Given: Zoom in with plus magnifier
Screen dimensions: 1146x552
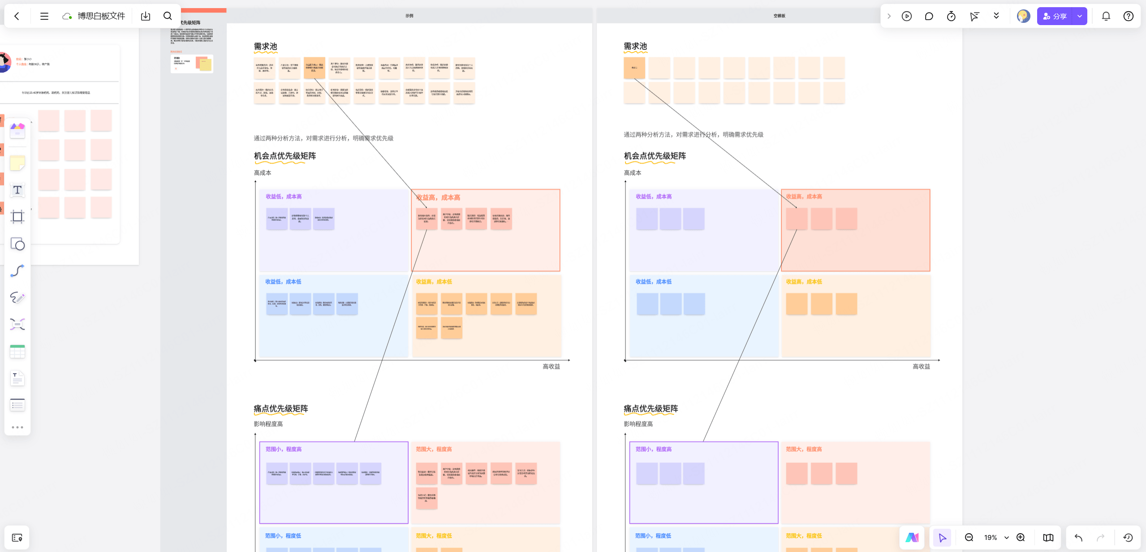Looking at the screenshot, I should 1021,538.
